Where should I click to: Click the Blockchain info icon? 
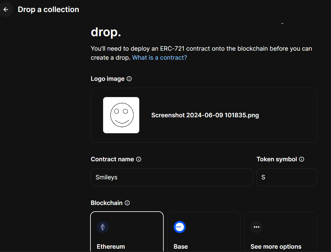point(127,203)
